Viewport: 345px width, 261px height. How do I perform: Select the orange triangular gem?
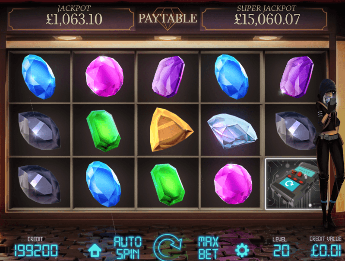[x=171, y=130]
